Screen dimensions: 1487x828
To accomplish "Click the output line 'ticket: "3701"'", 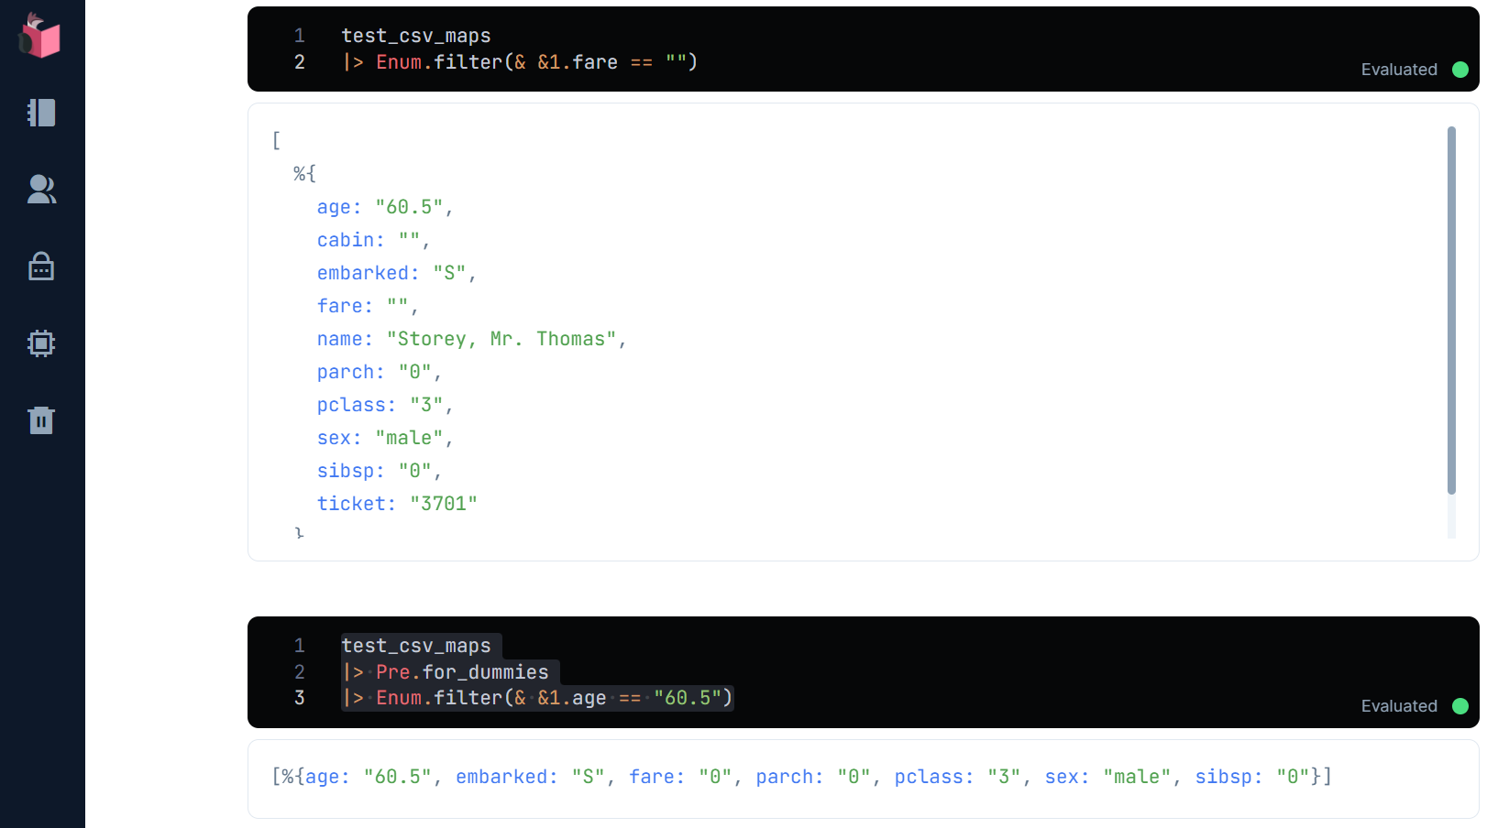I will (x=397, y=504).
